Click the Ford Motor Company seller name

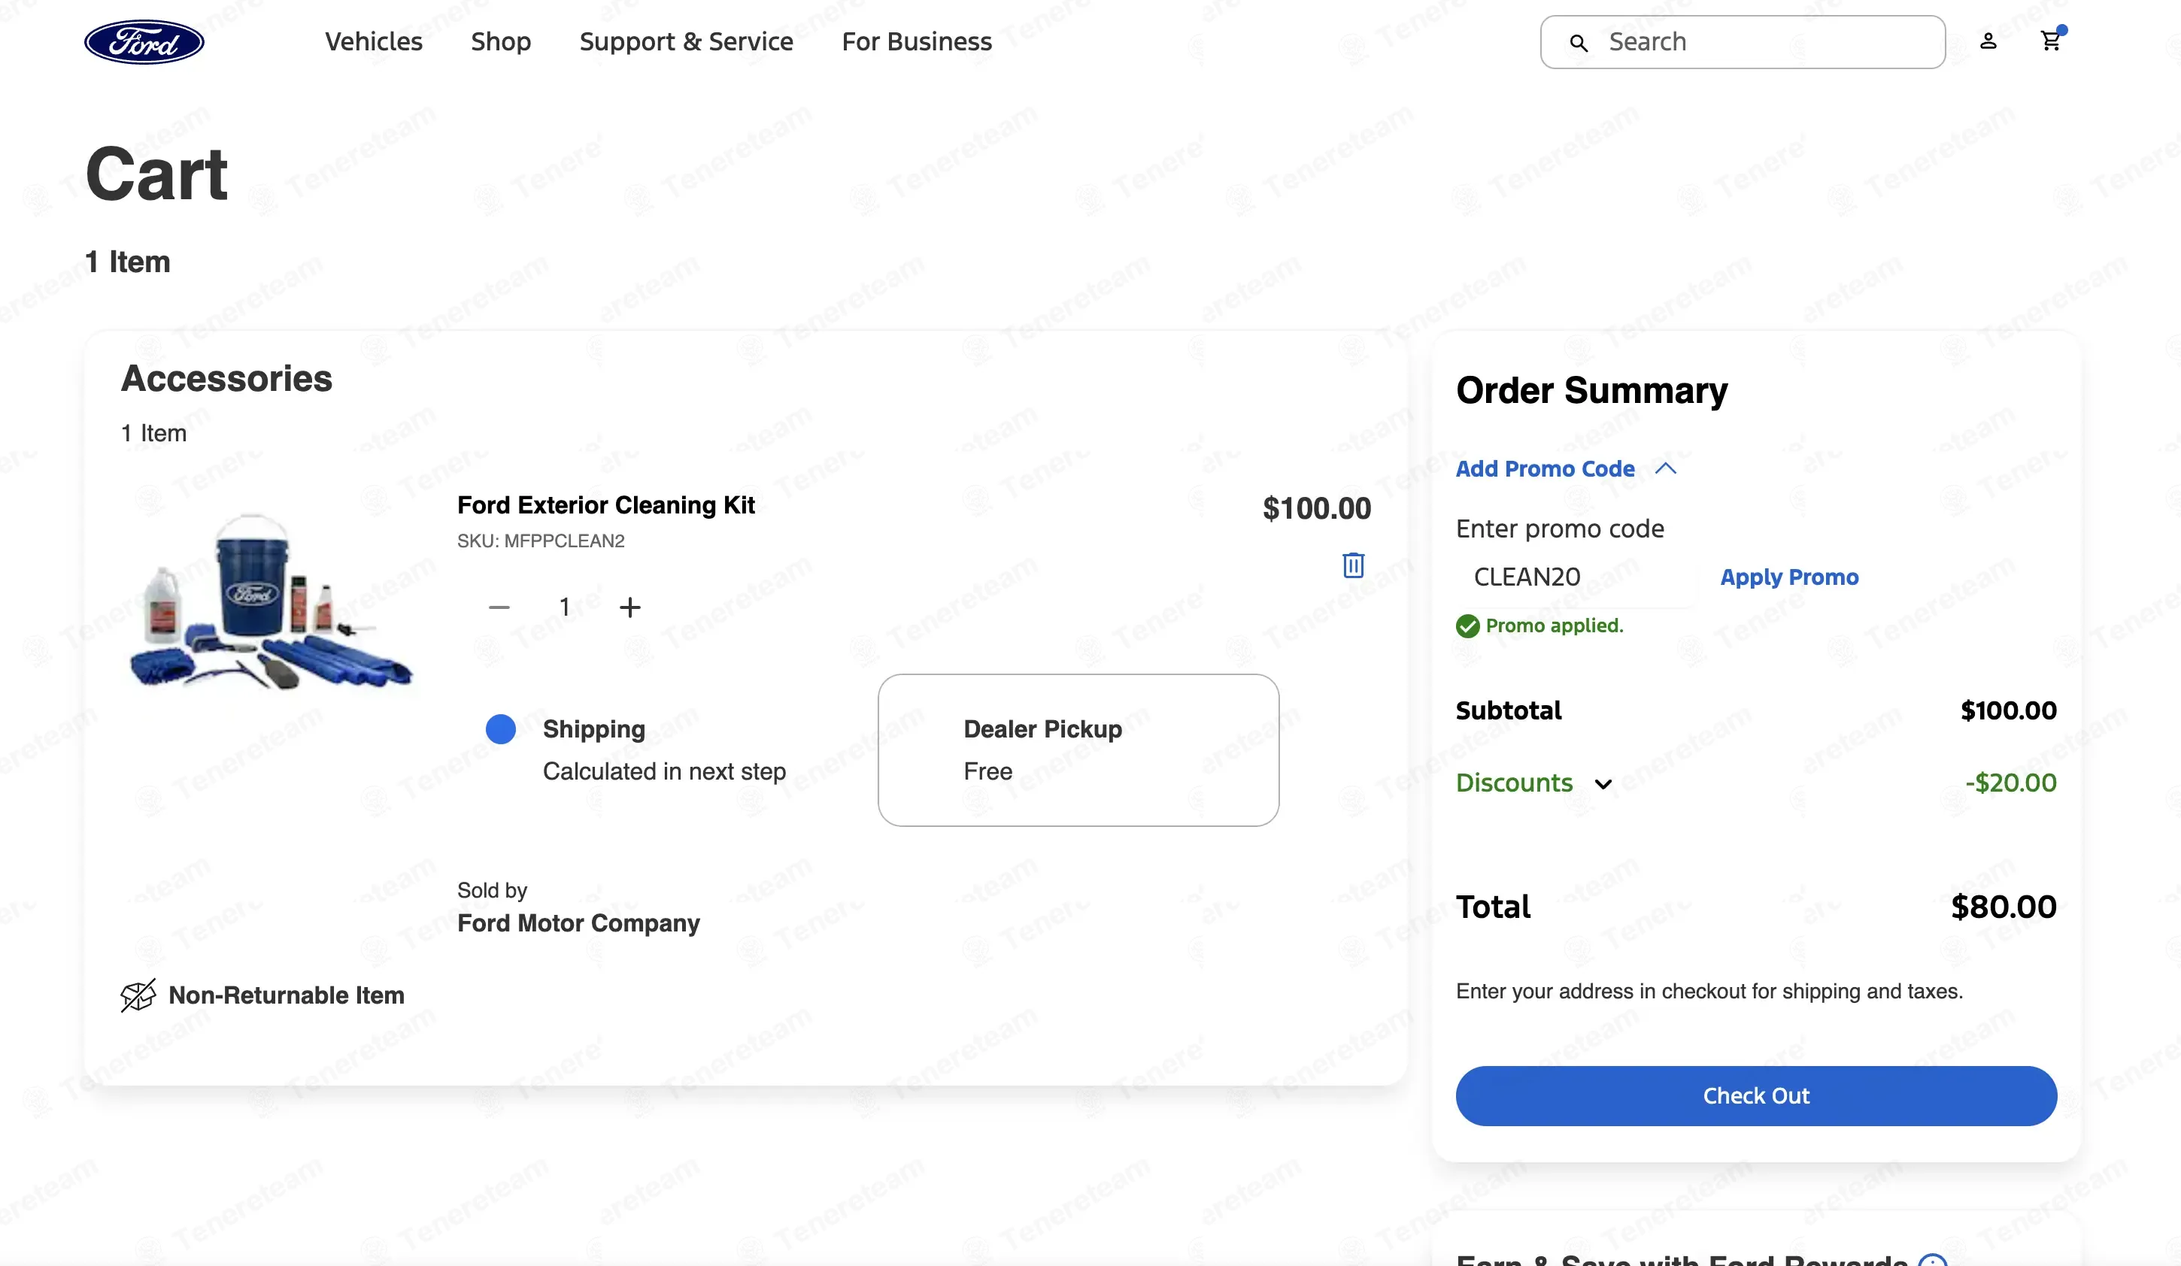point(578,923)
